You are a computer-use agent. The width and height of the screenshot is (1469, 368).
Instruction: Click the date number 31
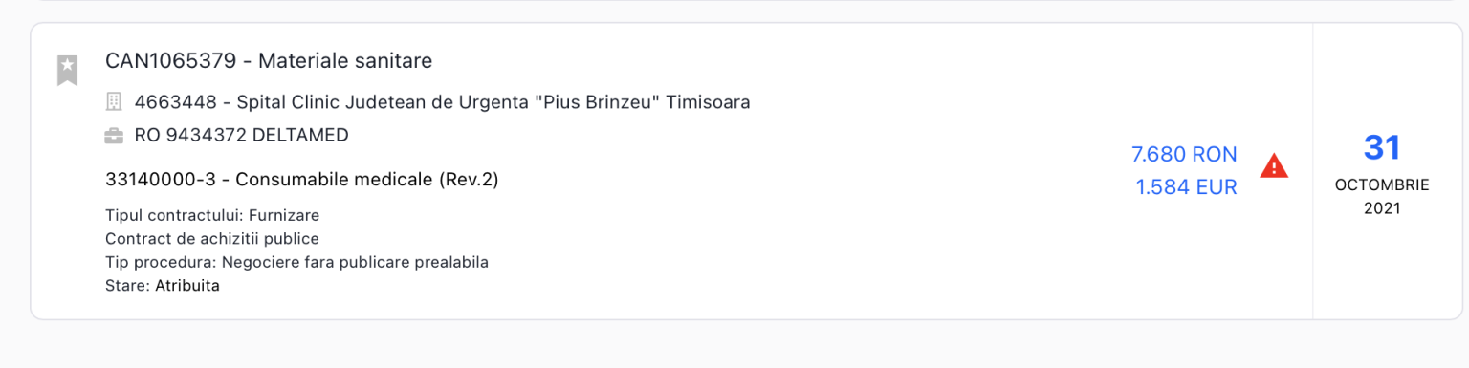coord(1382,147)
